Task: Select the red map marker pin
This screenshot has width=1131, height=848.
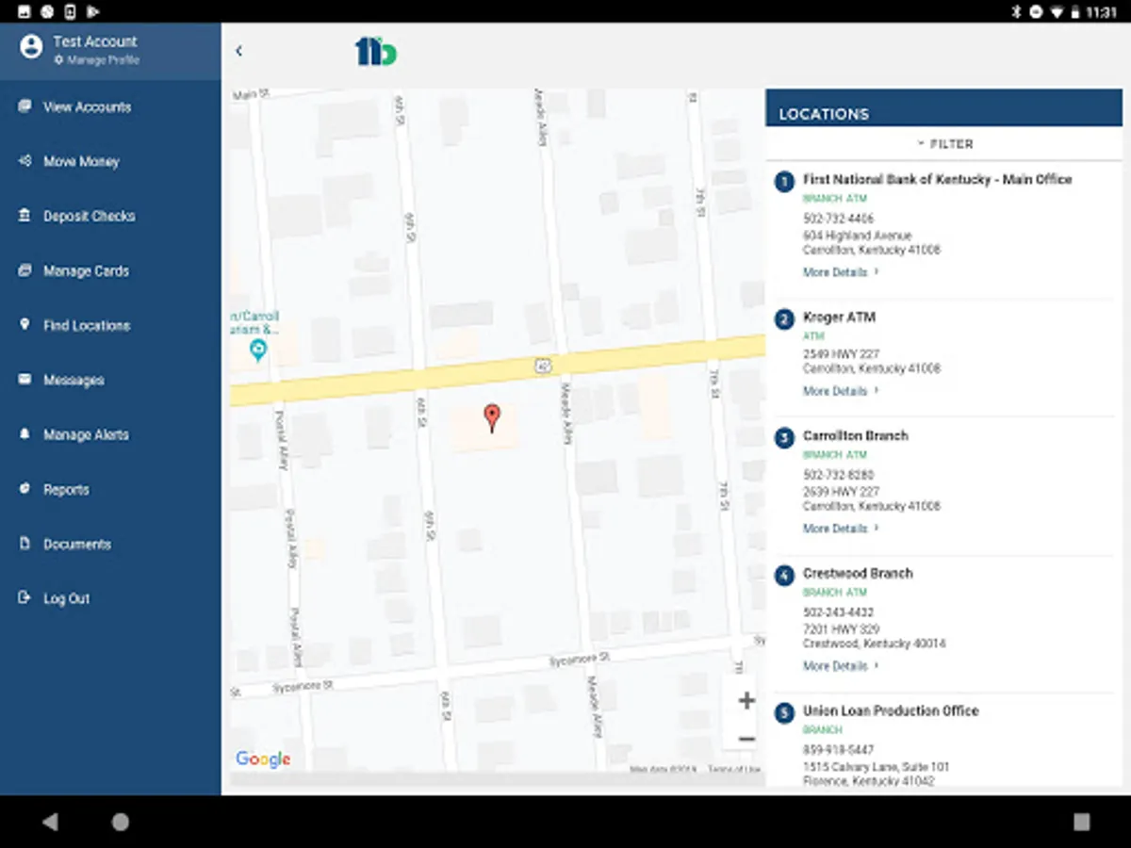Action: pyautogui.click(x=491, y=417)
